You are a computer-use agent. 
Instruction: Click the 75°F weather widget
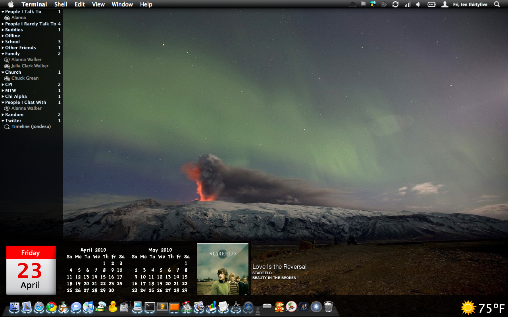[483, 308]
